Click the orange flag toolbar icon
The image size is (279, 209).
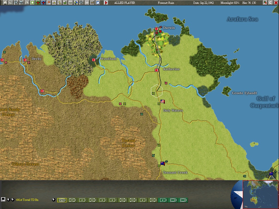coord(48,2)
